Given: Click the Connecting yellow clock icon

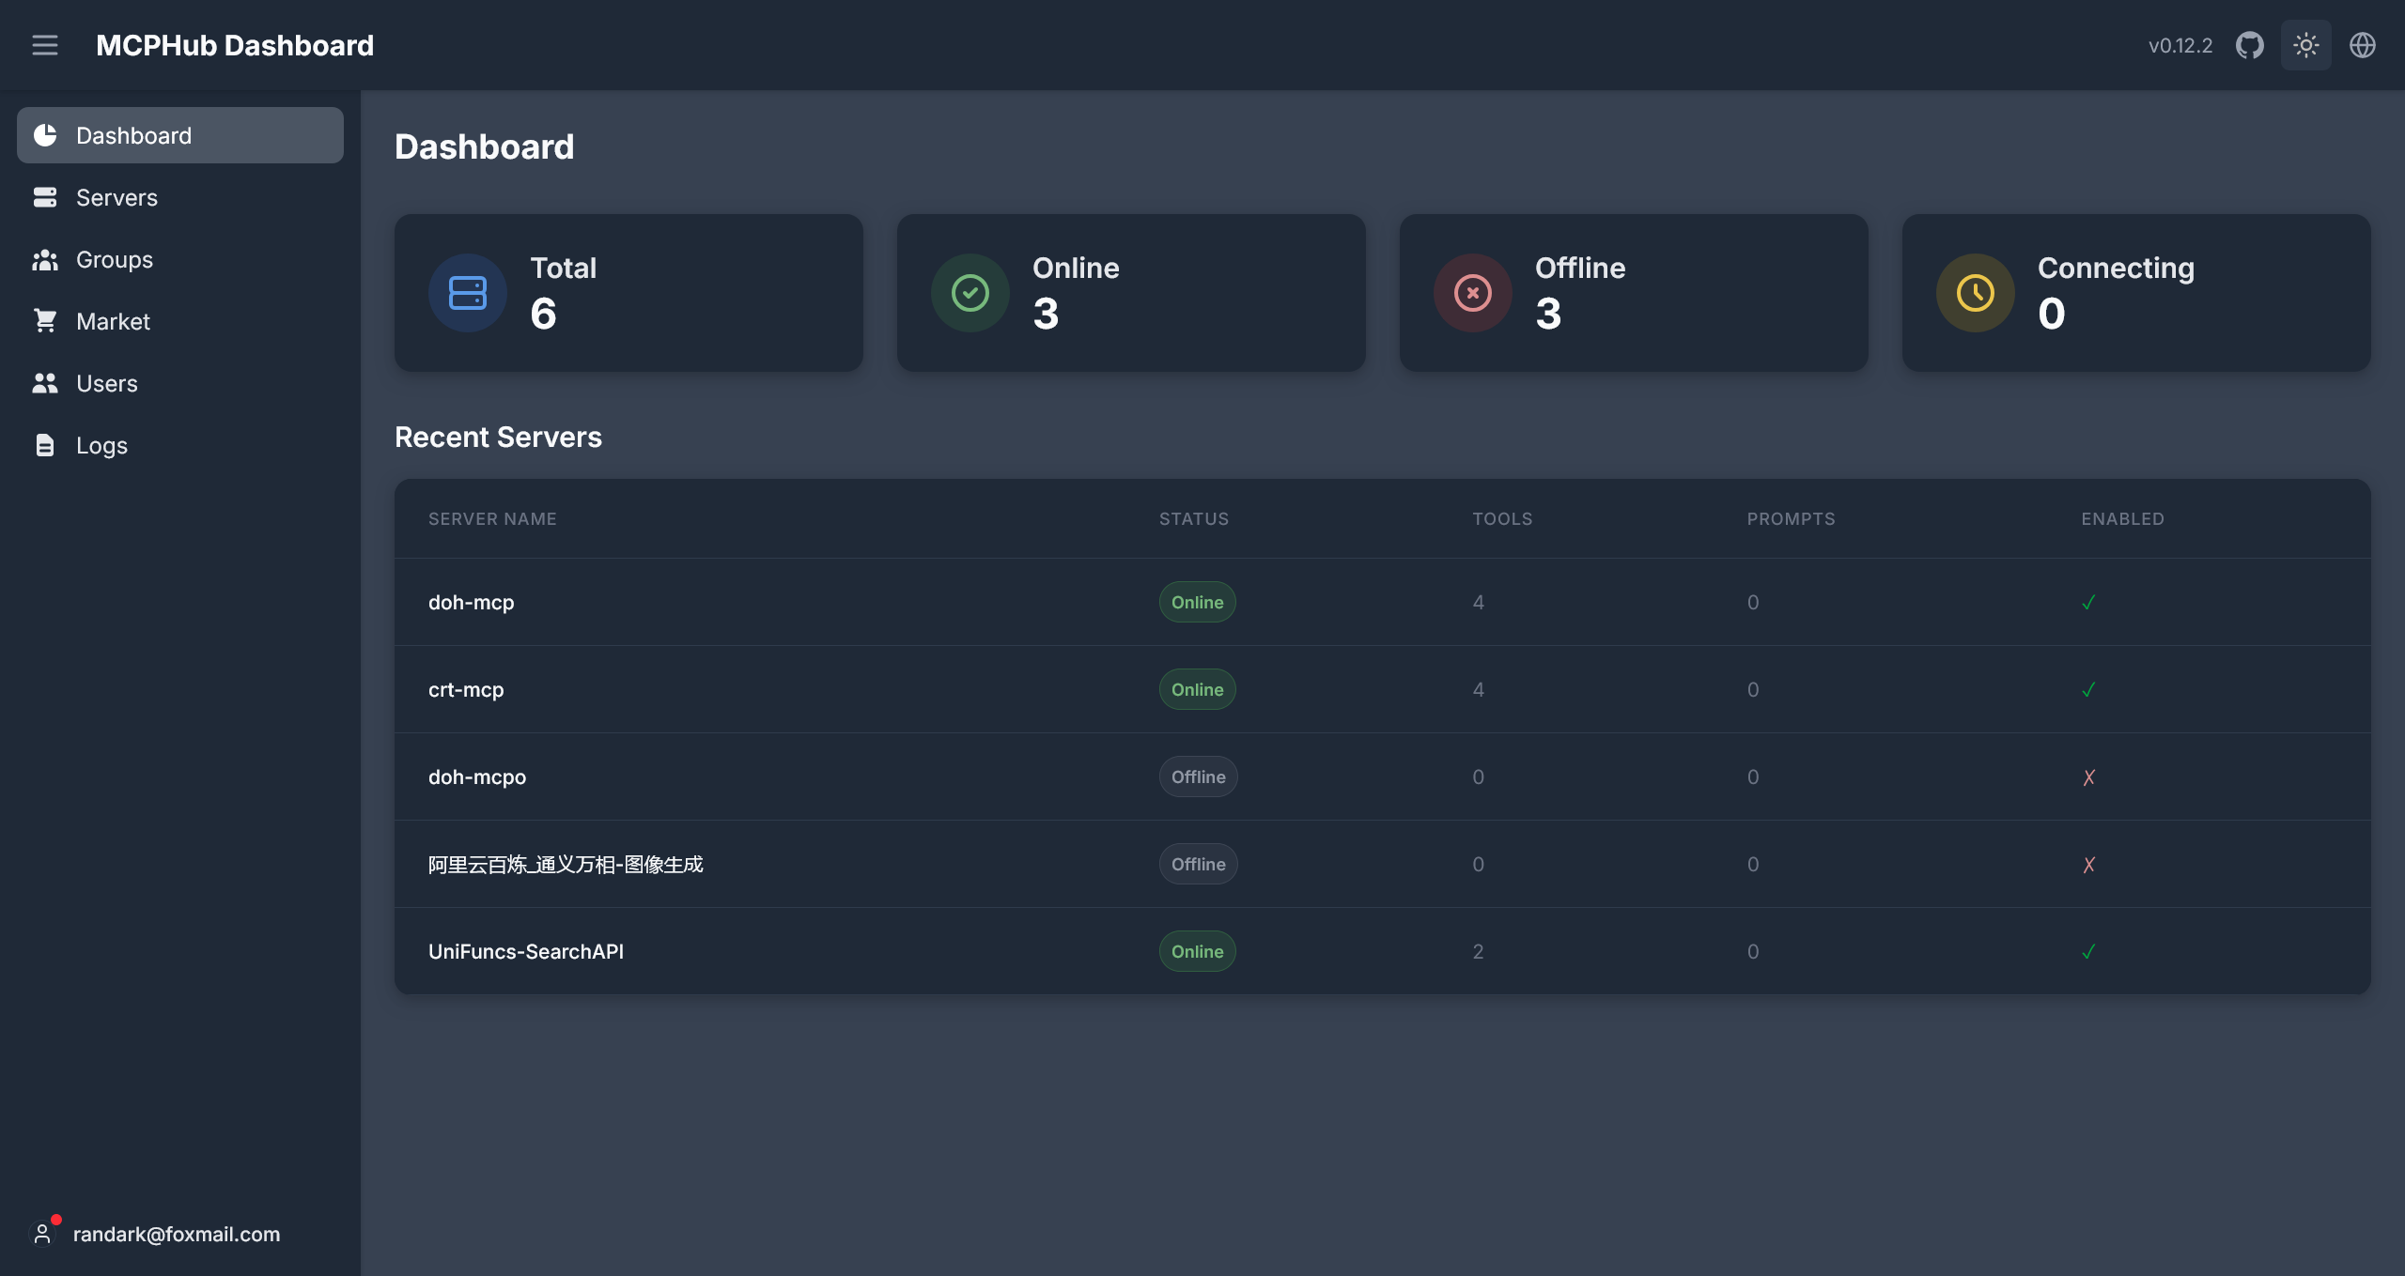Looking at the screenshot, I should point(1975,293).
